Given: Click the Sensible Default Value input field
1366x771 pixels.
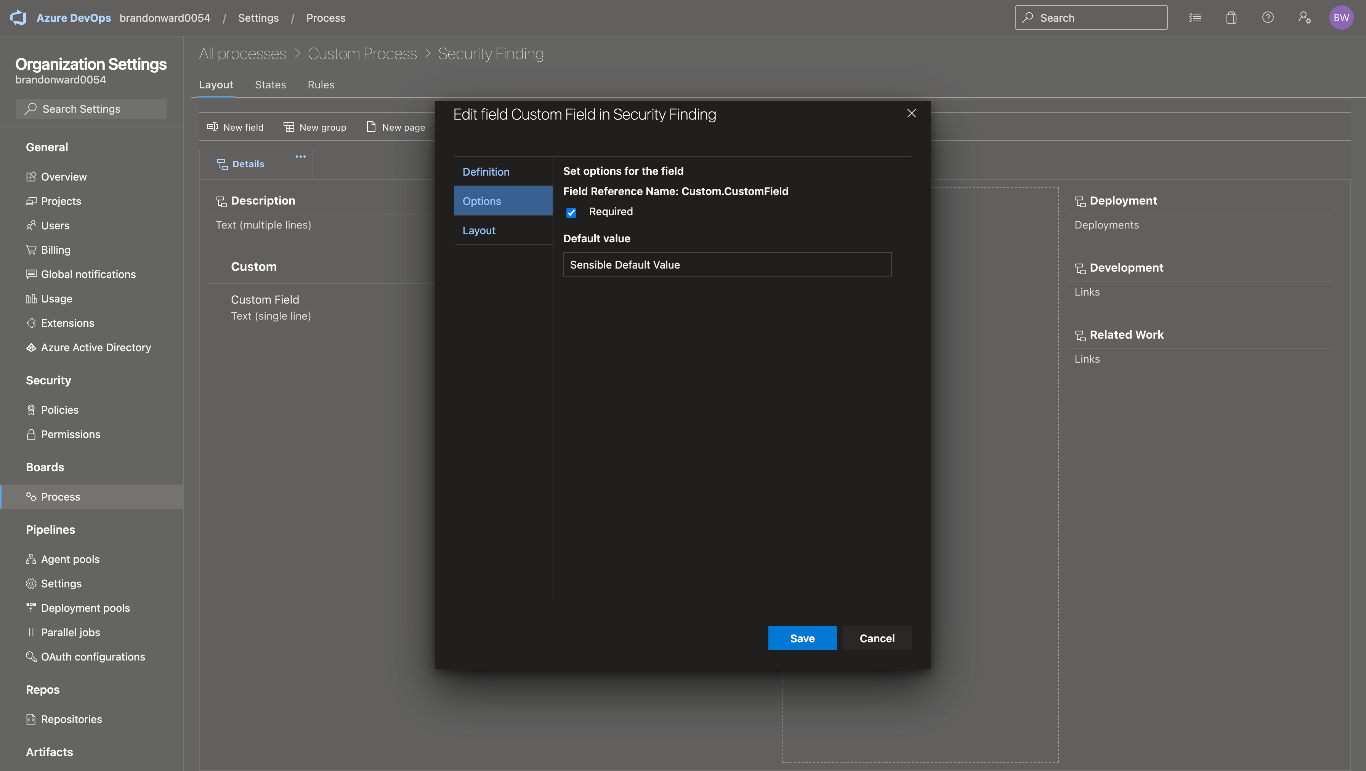Looking at the screenshot, I should click(x=726, y=264).
